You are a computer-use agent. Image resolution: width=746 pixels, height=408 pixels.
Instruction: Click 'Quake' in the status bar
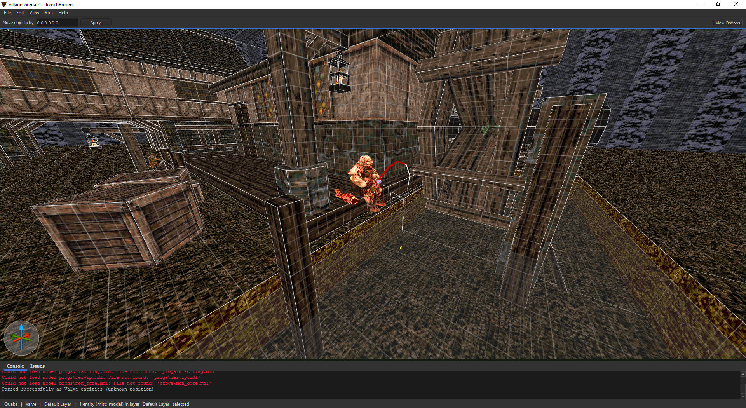[11, 404]
